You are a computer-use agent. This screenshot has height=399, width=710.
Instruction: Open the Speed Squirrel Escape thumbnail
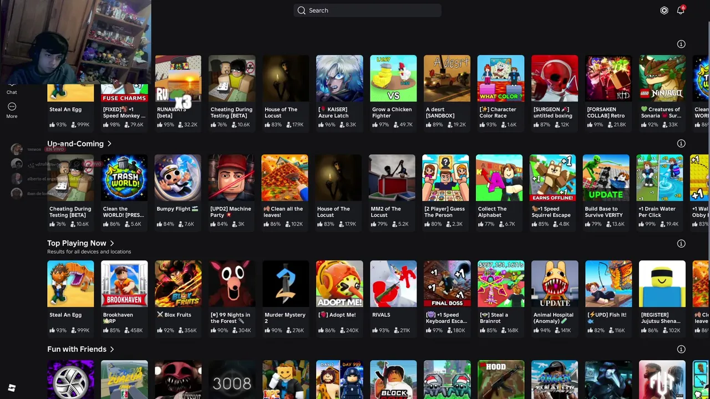pyautogui.click(x=552, y=178)
